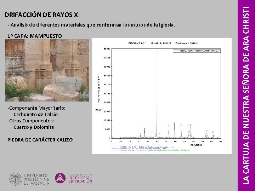
Task: Click the 'INTENSITAT' vertical axis label
Action: [x=99, y=89]
